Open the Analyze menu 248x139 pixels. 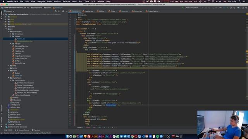click(x=57, y=2)
